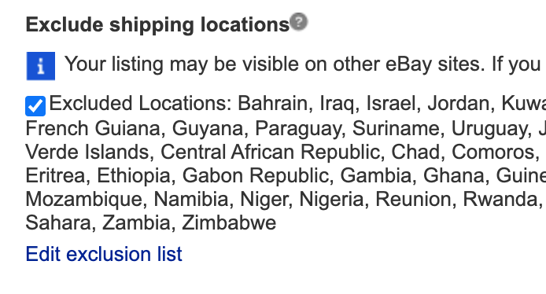The width and height of the screenshot is (546, 294).
Task: Click Bahrain in the excluded list
Action: click(x=273, y=103)
